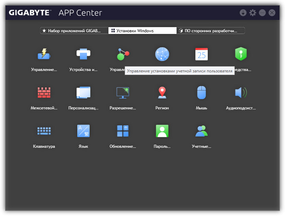Open the Клавиатура keyboard icon
The width and height of the screenshot is (285, 216).
click(44, 131)
